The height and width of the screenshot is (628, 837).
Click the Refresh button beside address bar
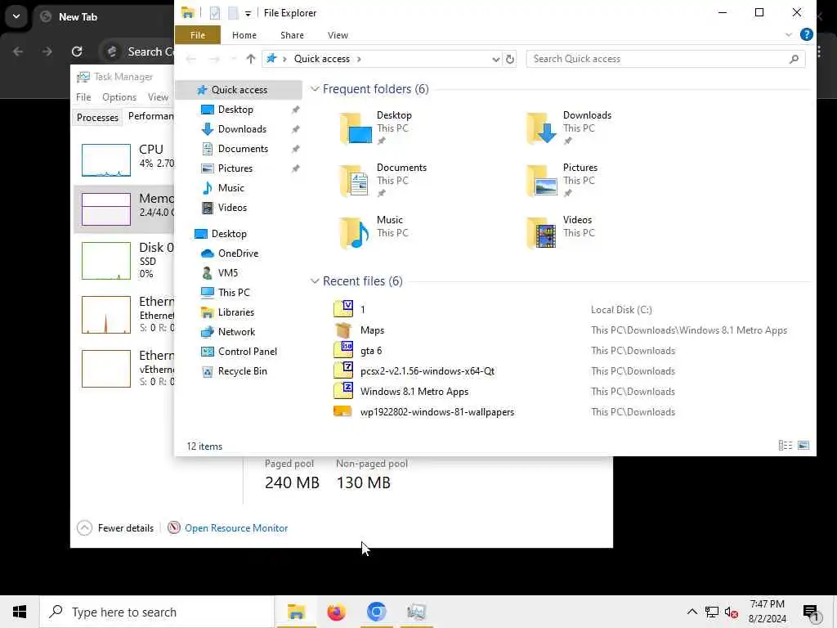point(510,59)
